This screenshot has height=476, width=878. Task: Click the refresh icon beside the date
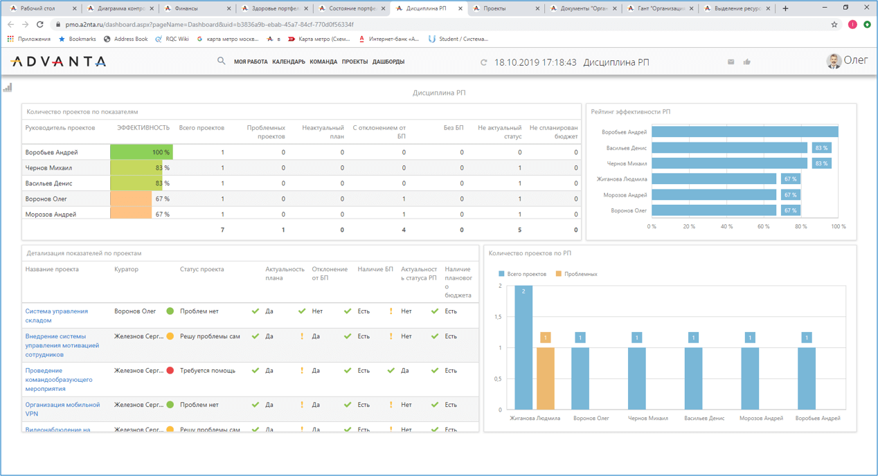click(483, 62)
